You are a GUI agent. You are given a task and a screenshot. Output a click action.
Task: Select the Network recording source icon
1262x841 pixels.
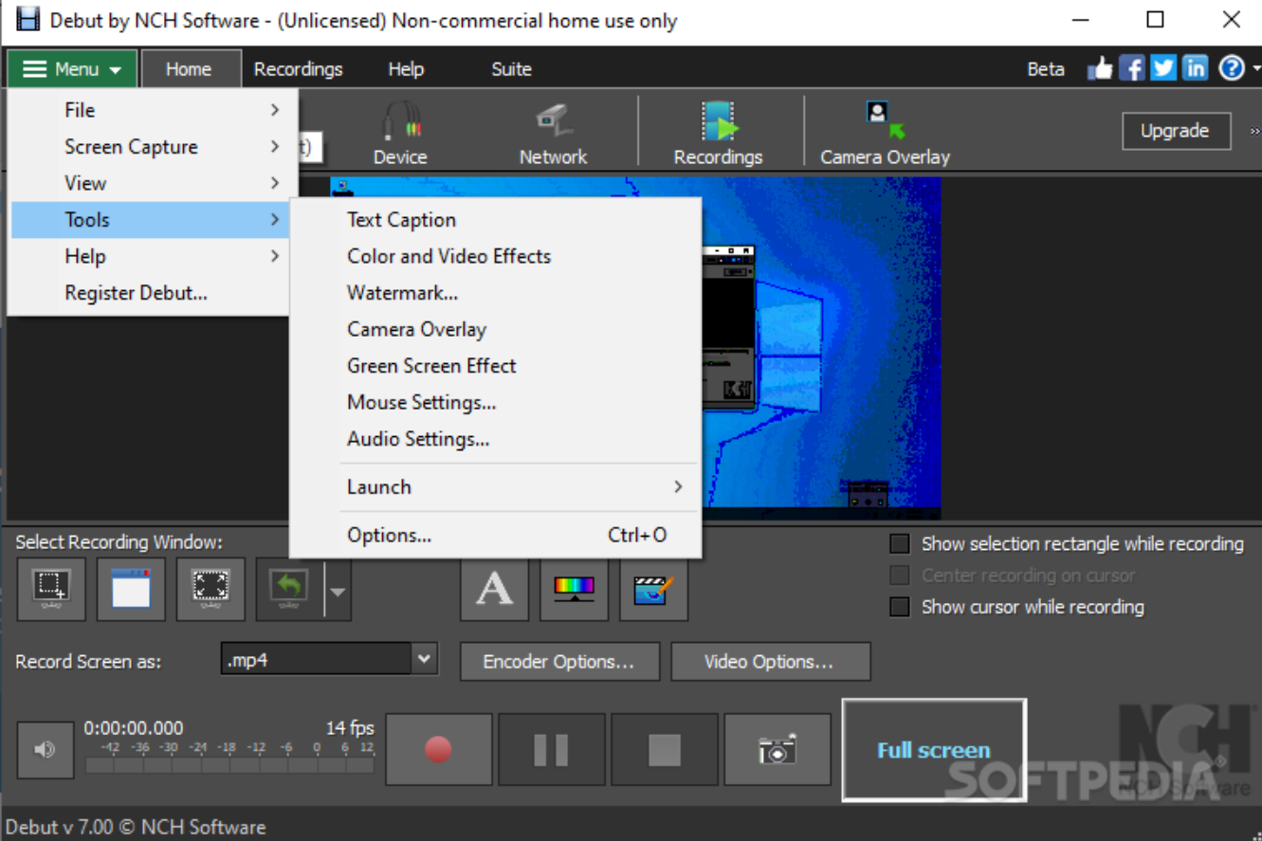pos(553,130)
